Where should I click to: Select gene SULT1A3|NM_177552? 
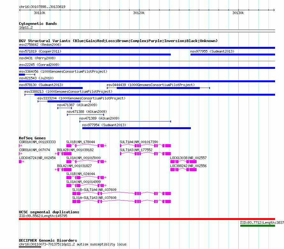click(136, 150)
